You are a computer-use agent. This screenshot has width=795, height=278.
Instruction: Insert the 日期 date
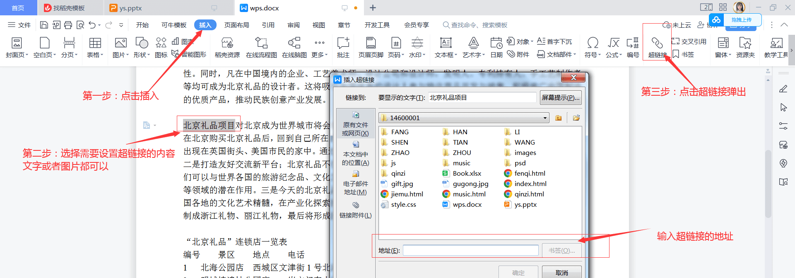click(x=496, y=47)
